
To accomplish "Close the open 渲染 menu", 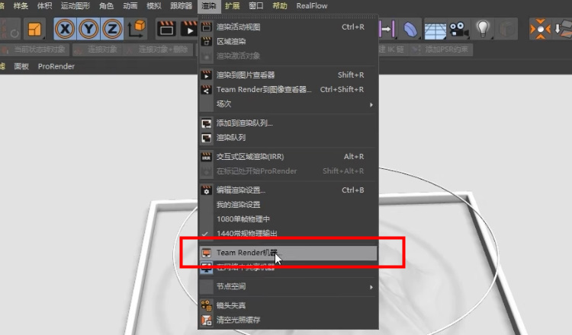I will (x=209, y=6).
